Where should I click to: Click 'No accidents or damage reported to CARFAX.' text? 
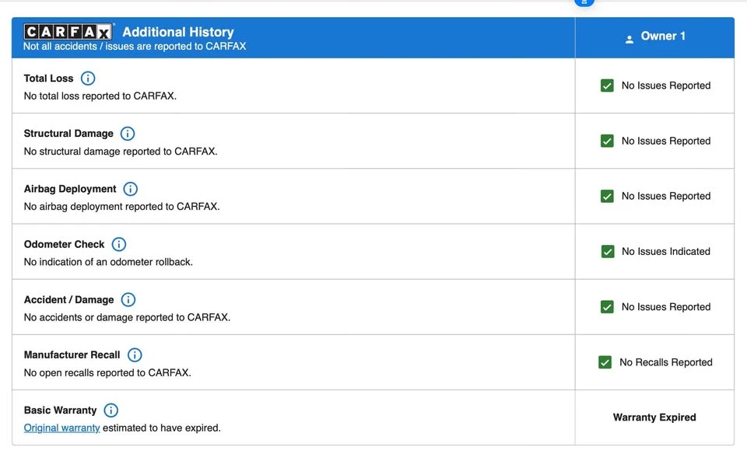pos(127,317)
